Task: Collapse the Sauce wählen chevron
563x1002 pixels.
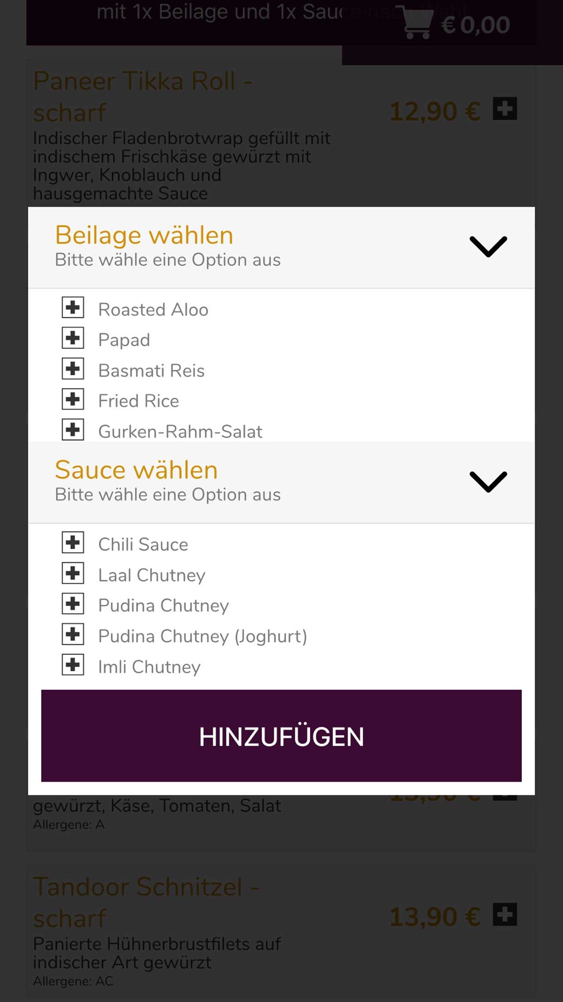Action: tap(488, 482)
